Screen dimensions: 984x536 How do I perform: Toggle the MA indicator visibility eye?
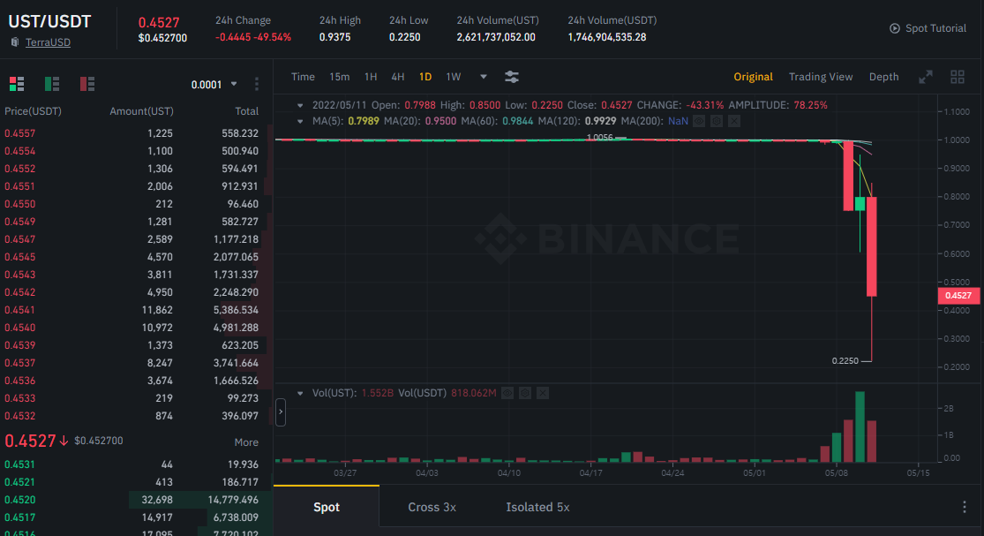(x=699, y=121)
